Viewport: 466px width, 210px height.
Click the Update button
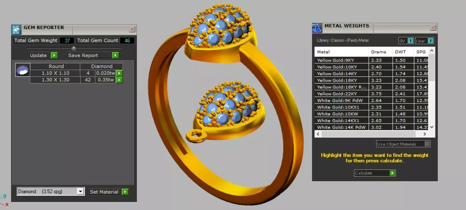click(x=43, y=55)
